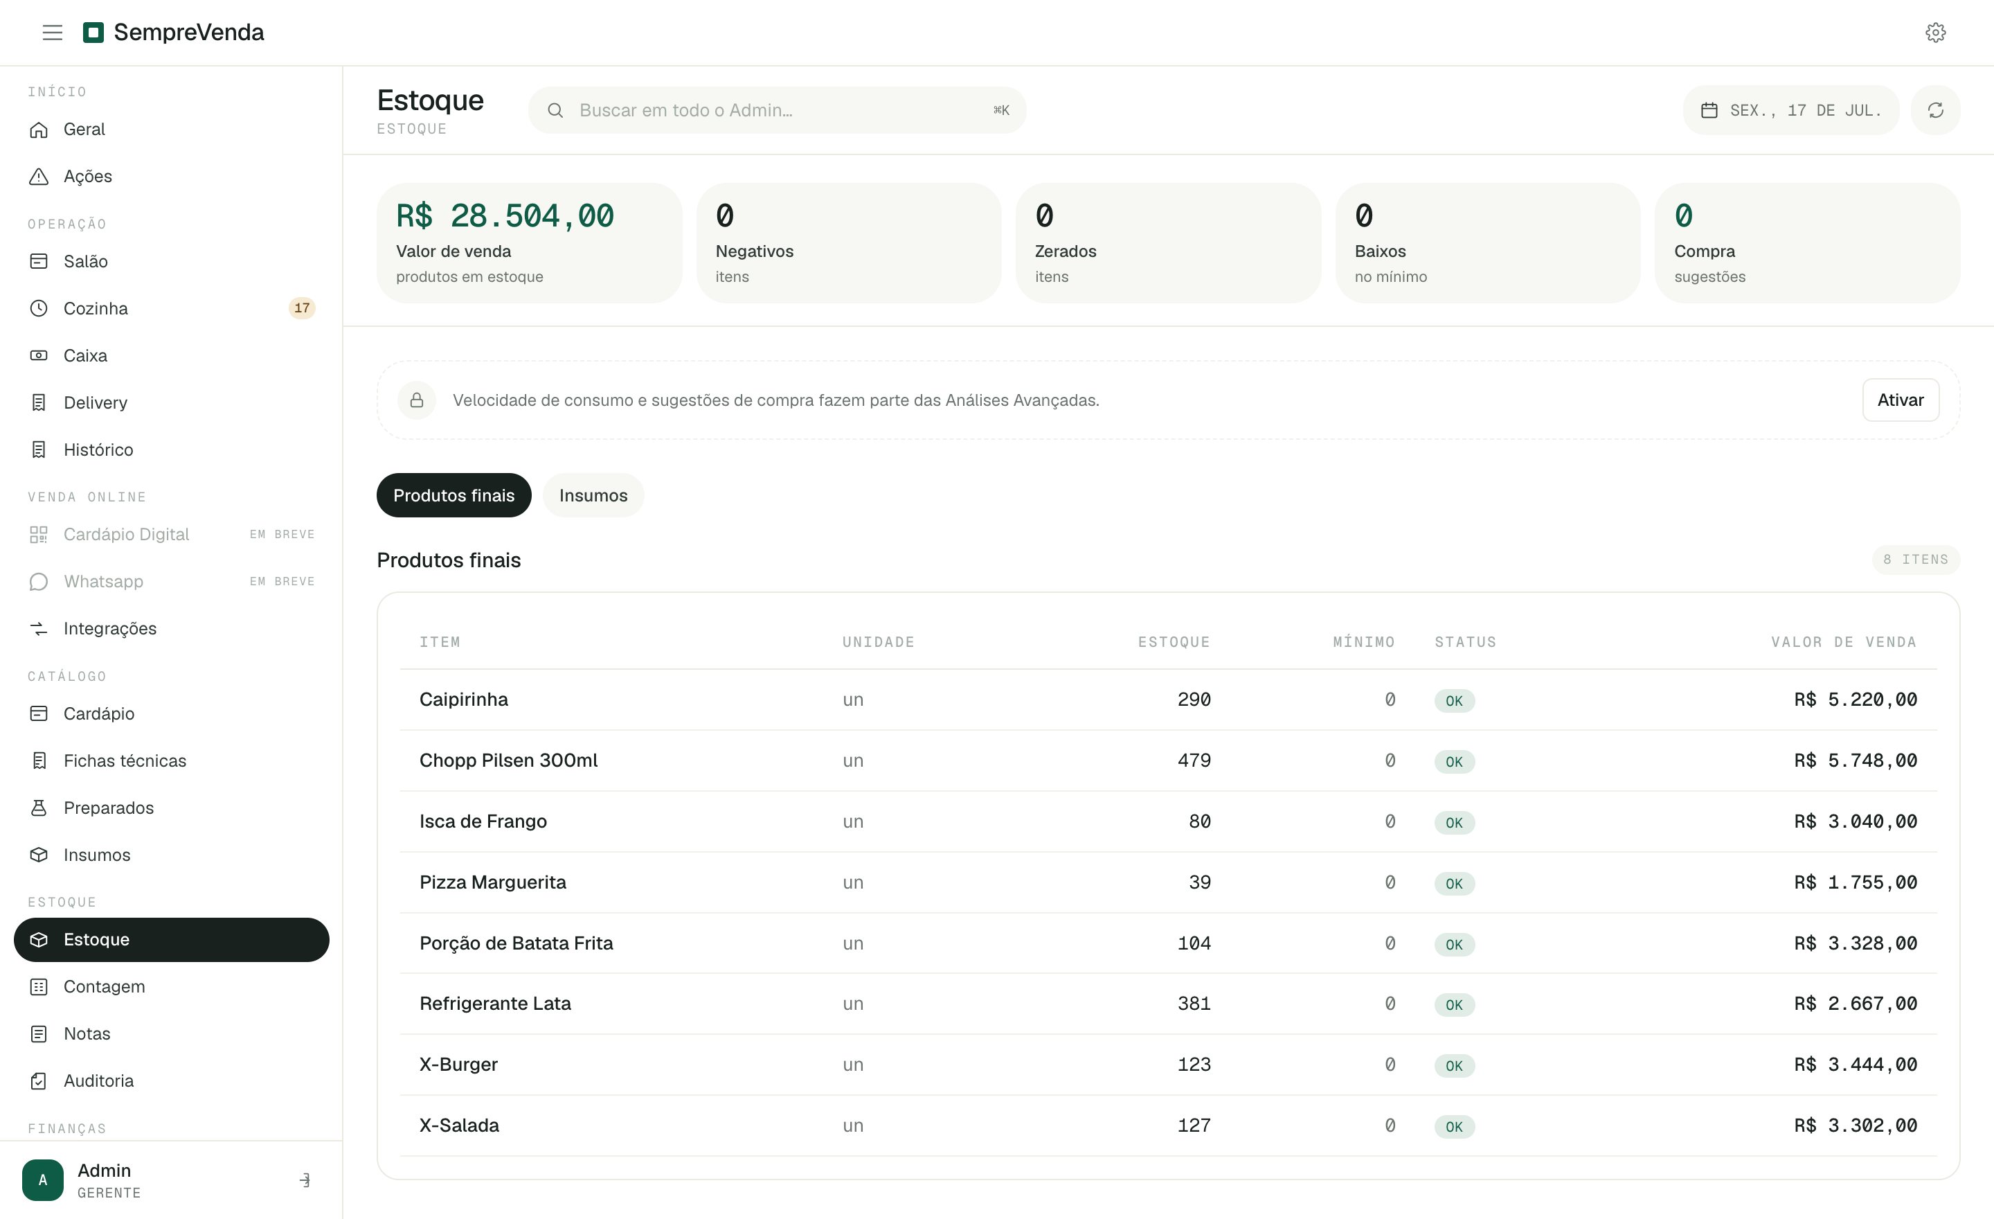The width and height of the screenshot is (1994, 1219).
Task: Open Contagem page
Action: (172, 987)
